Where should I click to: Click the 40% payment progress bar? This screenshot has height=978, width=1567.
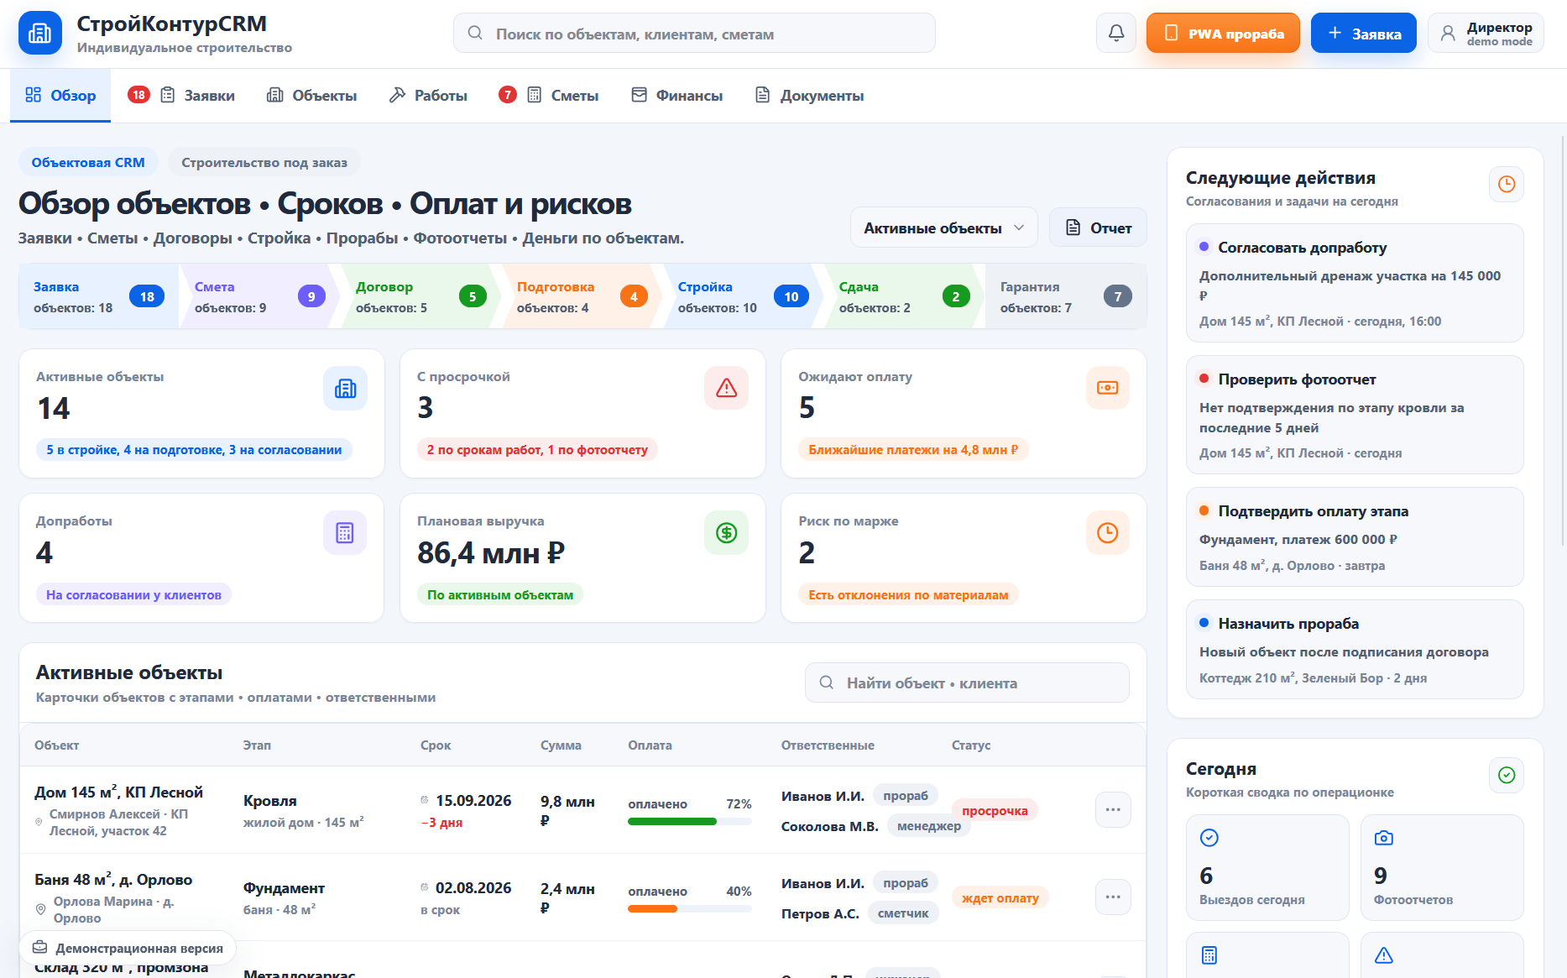coord(690,908)
